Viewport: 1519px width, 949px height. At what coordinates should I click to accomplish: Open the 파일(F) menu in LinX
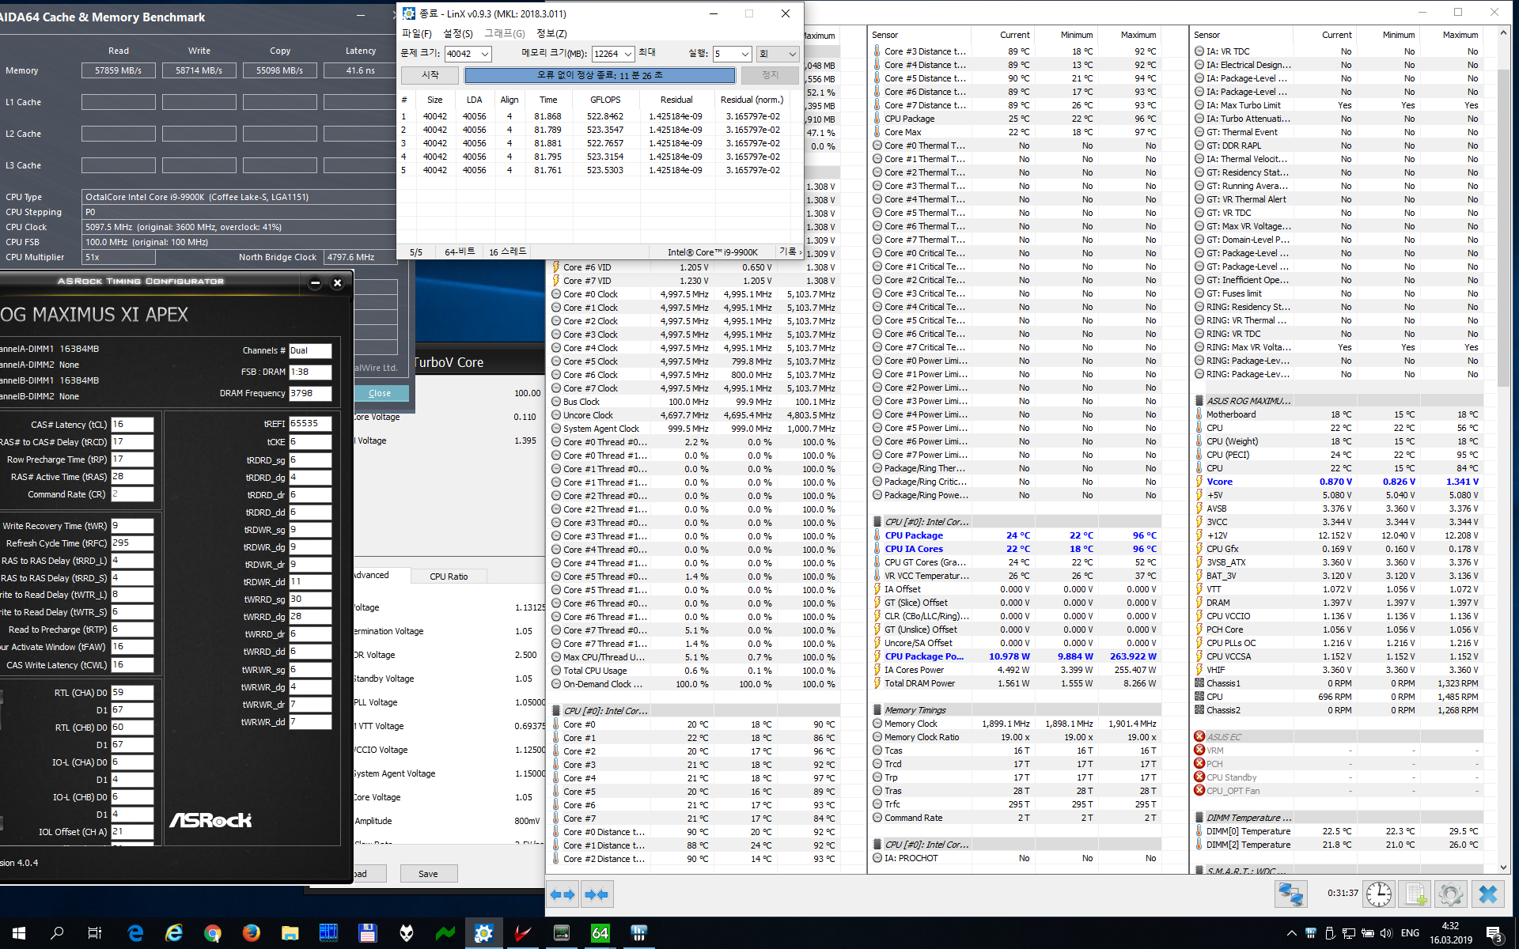[416, 33]
